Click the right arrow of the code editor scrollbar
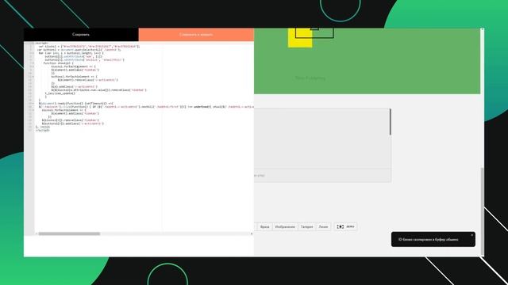Viewport: 508px width, 285px height. tap(252, 234)
